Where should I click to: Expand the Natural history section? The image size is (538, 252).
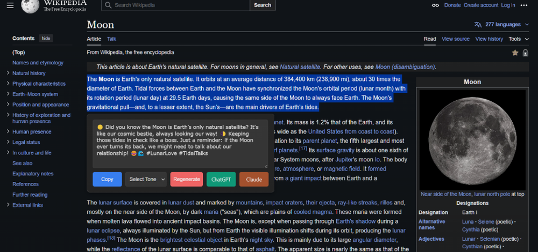click(8, 73)
